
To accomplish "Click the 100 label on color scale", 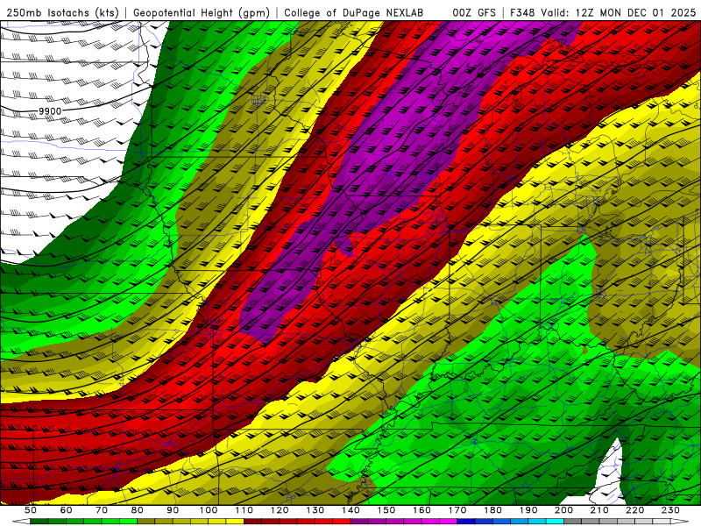I will (209, 510).
